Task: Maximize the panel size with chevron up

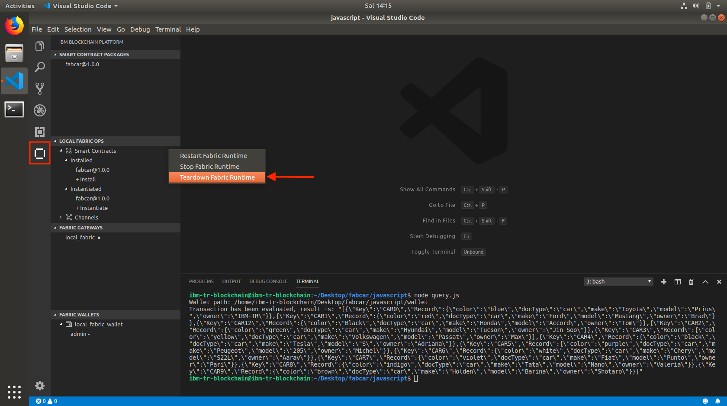Action: [705, 282]
